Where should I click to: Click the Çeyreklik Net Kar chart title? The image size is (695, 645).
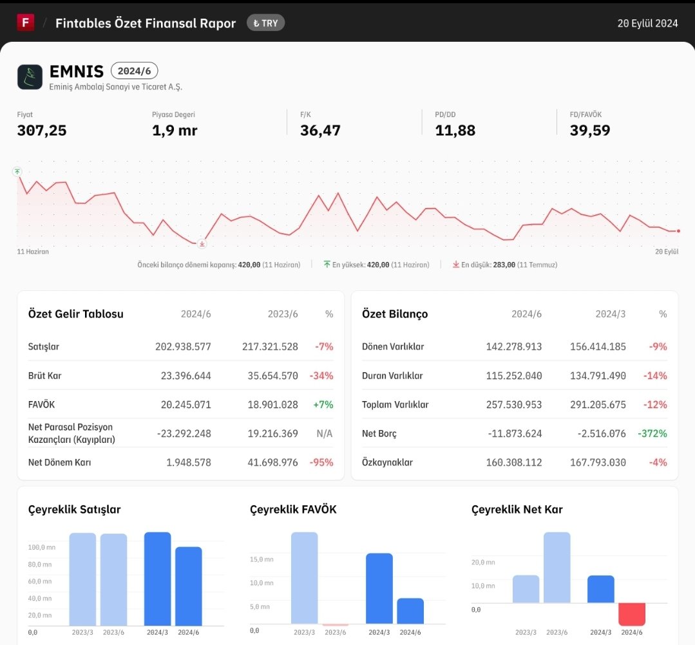pos(517,509)
